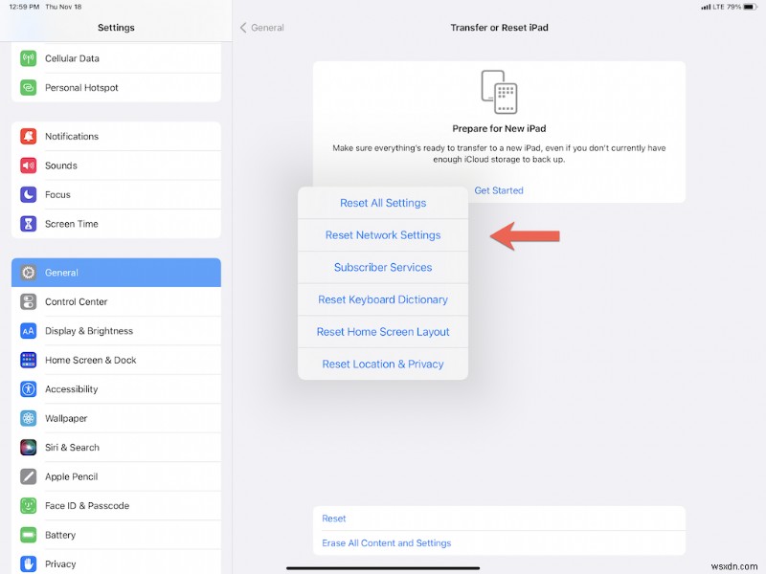
Task: Select the Screen Time hourglass icon
Action: (x=30, y=223)
